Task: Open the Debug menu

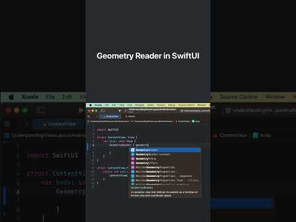Action: 171,105
